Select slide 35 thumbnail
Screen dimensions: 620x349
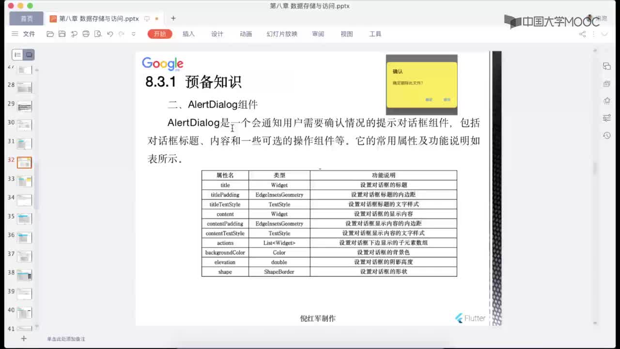25,219
